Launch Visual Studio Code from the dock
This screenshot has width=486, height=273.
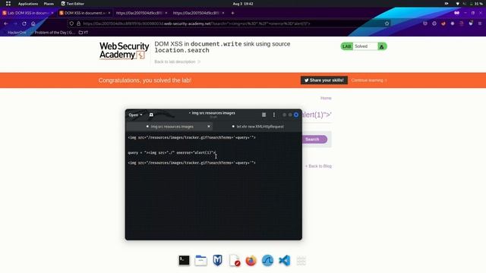click(x=285, y=260)
